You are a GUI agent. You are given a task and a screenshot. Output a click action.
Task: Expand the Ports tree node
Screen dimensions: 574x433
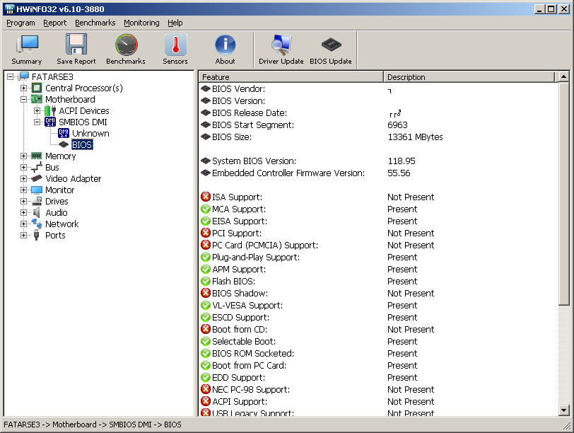click(x=24, y=236)
